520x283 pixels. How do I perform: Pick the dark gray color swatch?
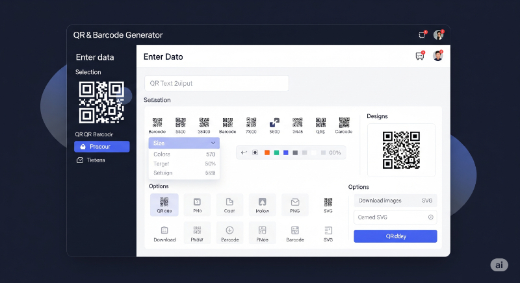coord(295,153)
